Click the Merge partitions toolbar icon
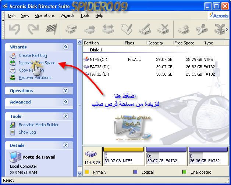The height and width of the screenshot is (185, 231). pyautogui.click(x=220, y=29)
